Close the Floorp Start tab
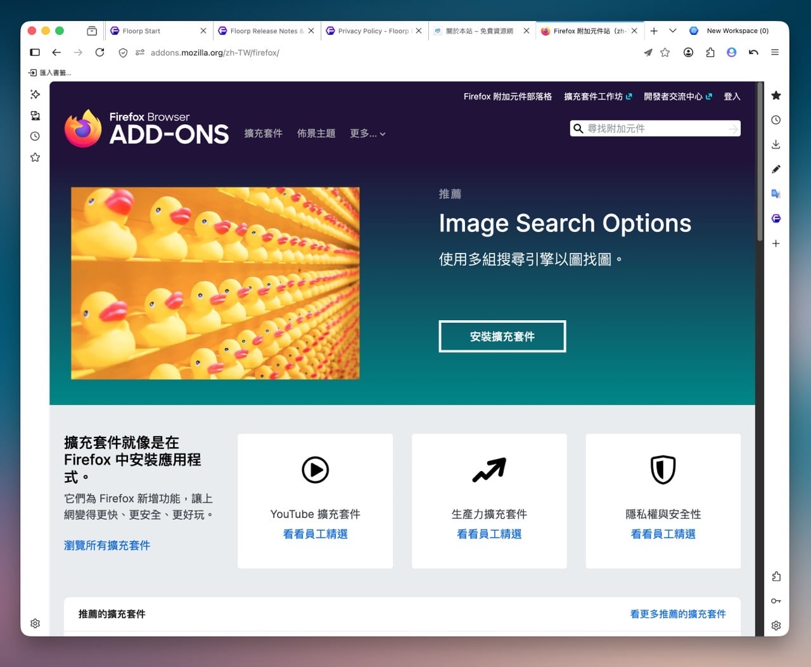The image size is (811, 667). [x=203, y=30]
